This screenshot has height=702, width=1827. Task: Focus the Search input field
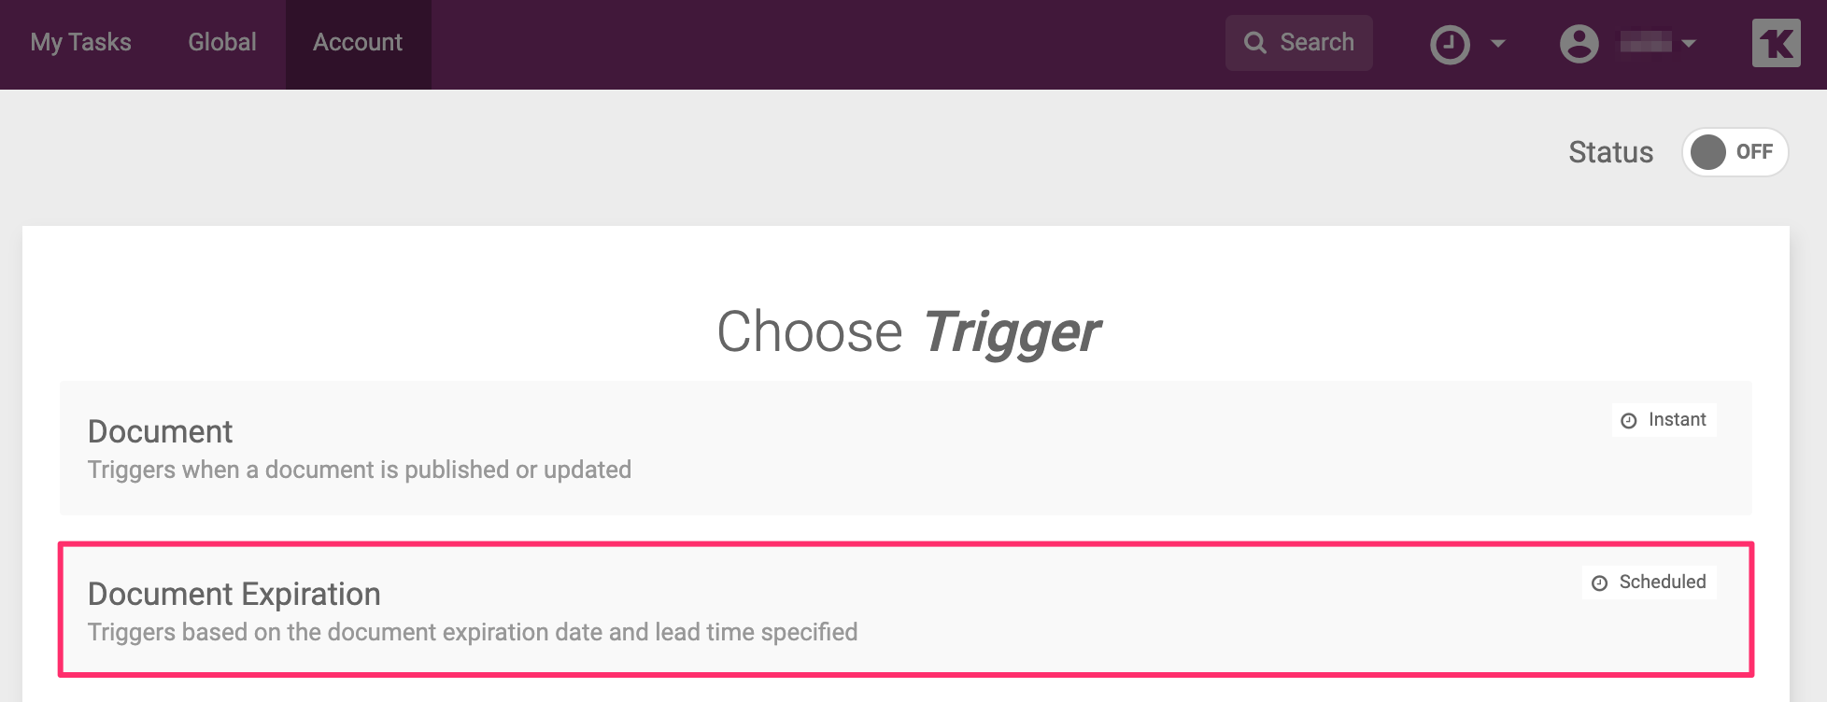[1316, 43]
